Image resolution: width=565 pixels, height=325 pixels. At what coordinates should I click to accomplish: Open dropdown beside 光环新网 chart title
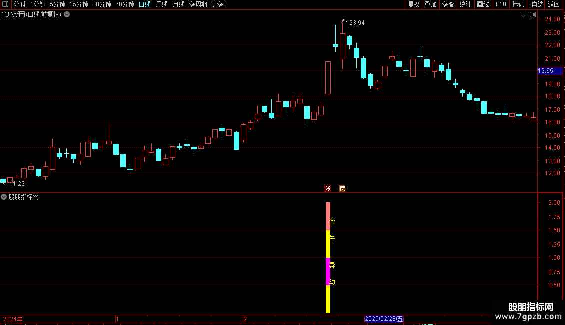[x=67, y=15]
